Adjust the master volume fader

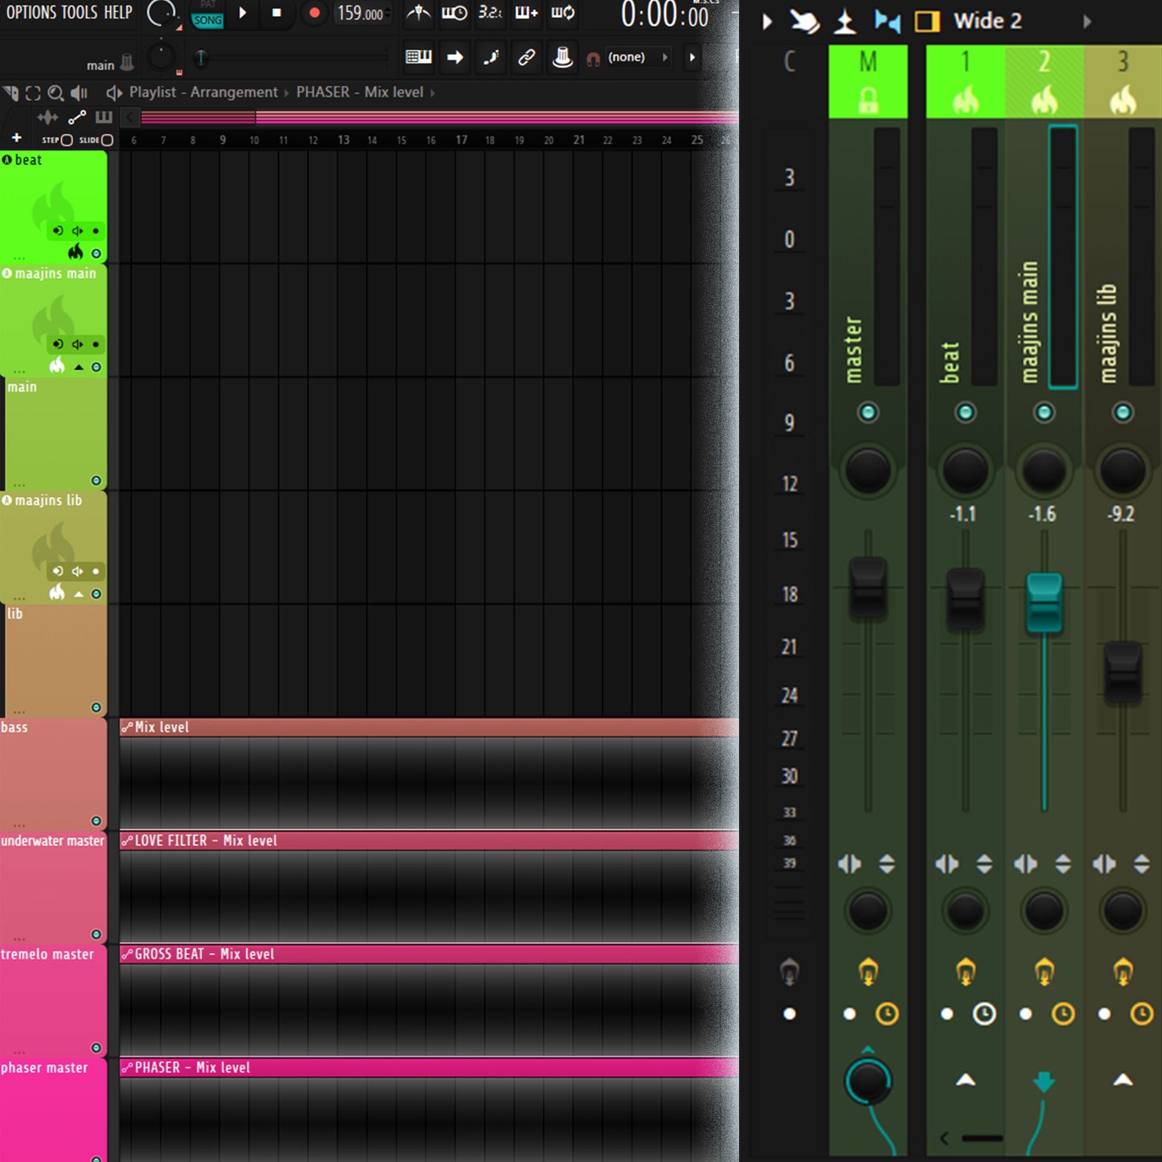868,588
